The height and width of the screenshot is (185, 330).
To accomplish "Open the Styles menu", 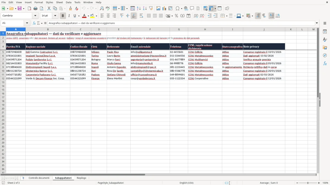I will [50, 2].
